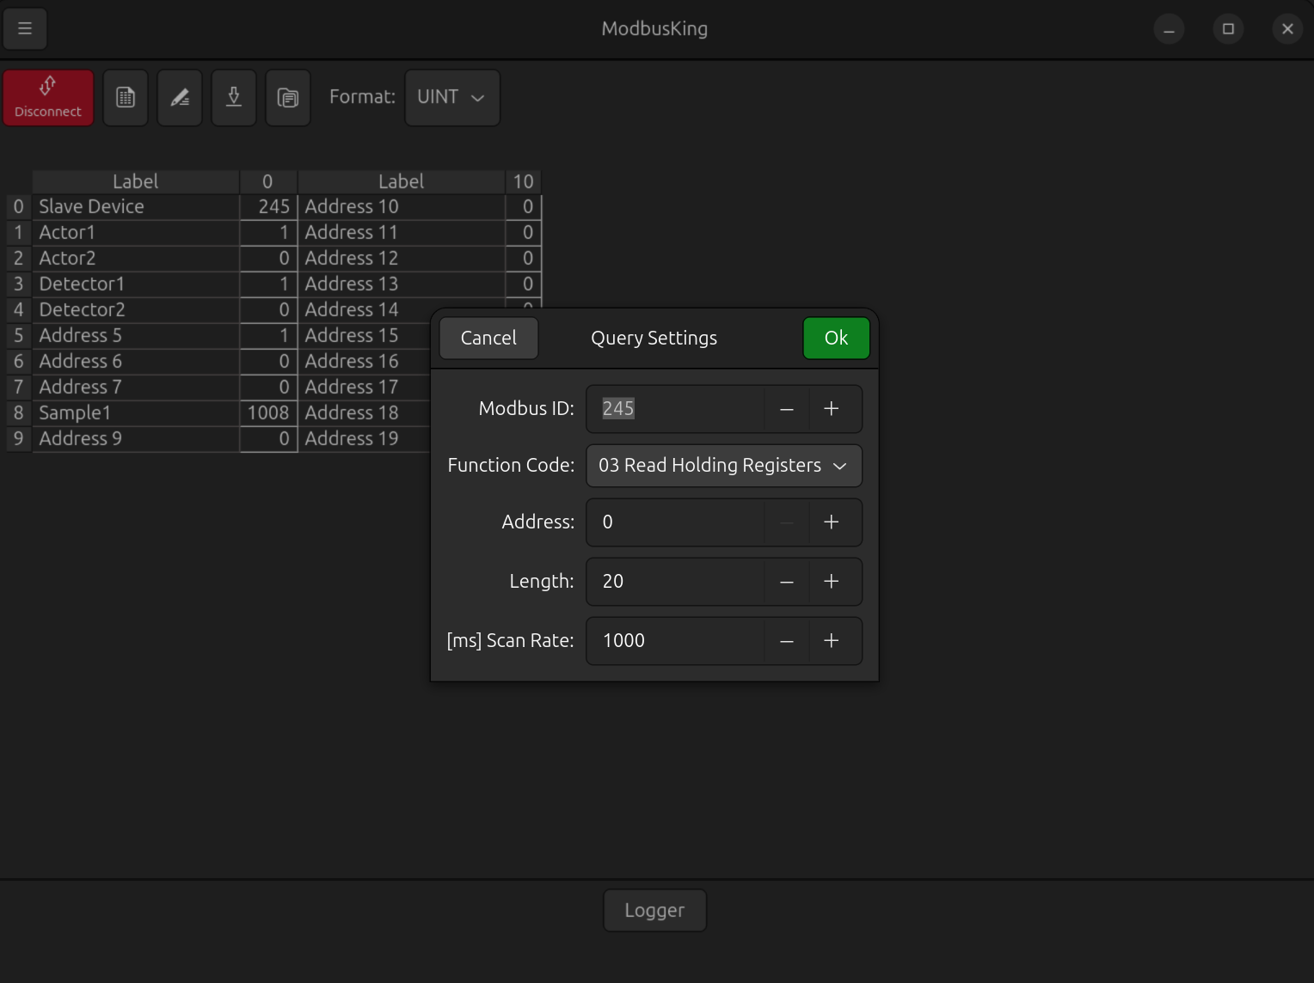
Task: Expand the Function Code dropdown
Action: pyautogui.click(x=723, y=466)
